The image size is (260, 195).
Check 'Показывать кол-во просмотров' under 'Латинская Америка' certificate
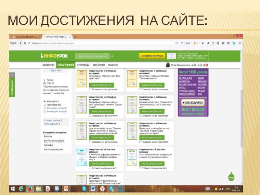click(x=140, y=89)
